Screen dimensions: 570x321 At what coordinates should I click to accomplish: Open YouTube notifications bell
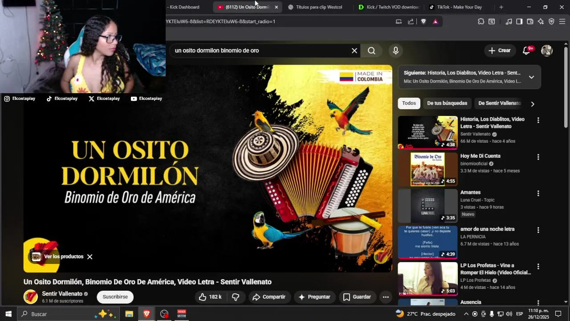(526, 50)
